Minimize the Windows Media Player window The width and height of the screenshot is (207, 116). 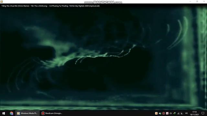(190, 2)
